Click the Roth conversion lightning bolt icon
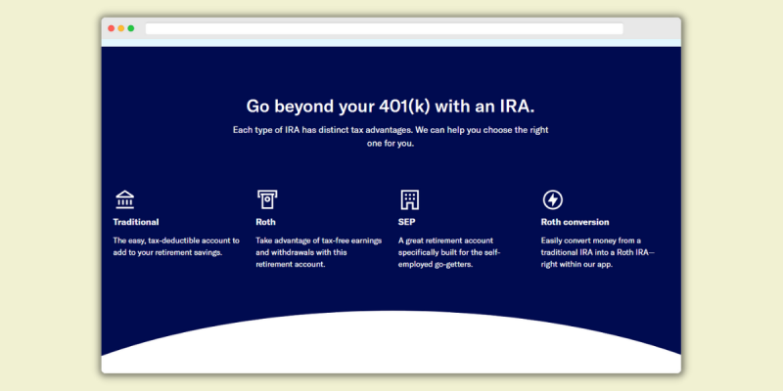783x391 pixels. pyautogui.click(x=552, y=199)
